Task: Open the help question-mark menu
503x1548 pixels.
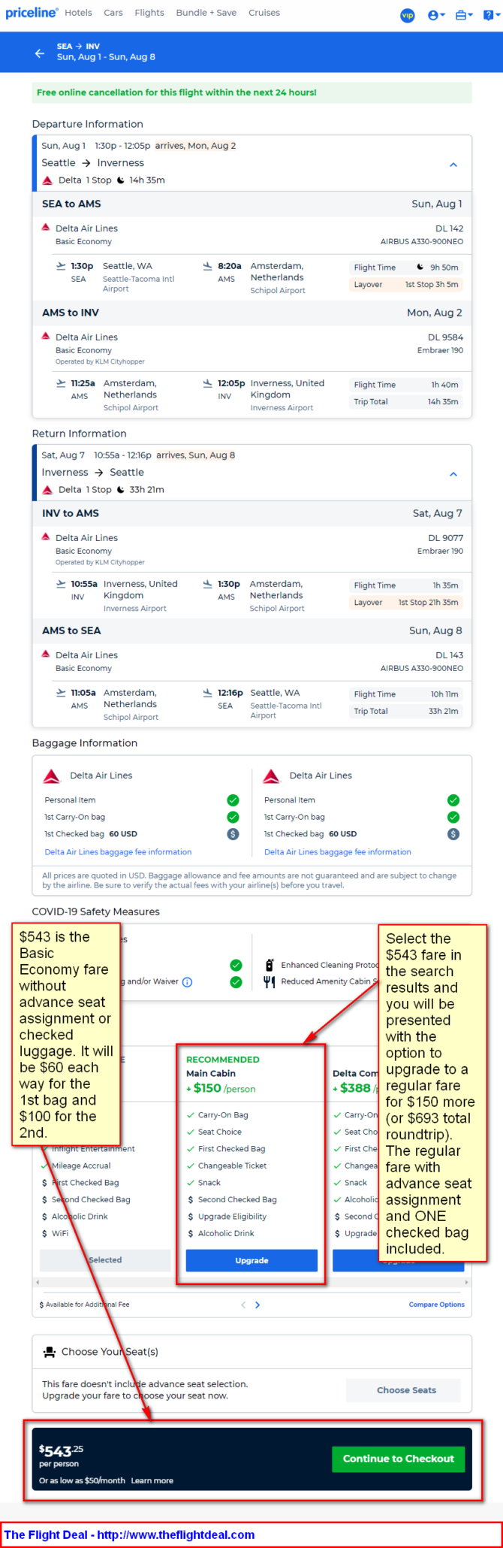Action: click(489, 15)
